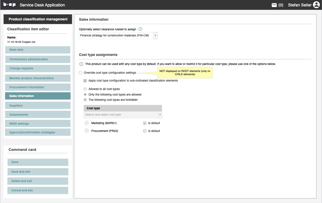Click info icon in cost type assignments note
Viewport: 322px width, 203px height.
pyautogui.click(x=81, y=64)
